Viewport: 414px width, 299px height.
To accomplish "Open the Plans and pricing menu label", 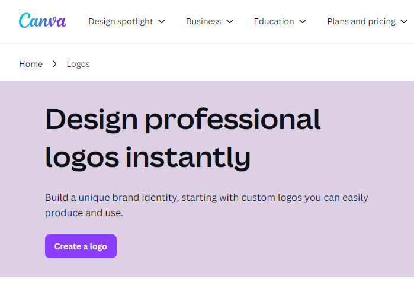I will tap(361, 21).
